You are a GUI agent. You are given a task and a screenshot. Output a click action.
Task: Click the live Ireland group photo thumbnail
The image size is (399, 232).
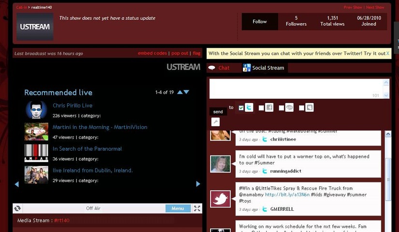(x=36, y=175)
